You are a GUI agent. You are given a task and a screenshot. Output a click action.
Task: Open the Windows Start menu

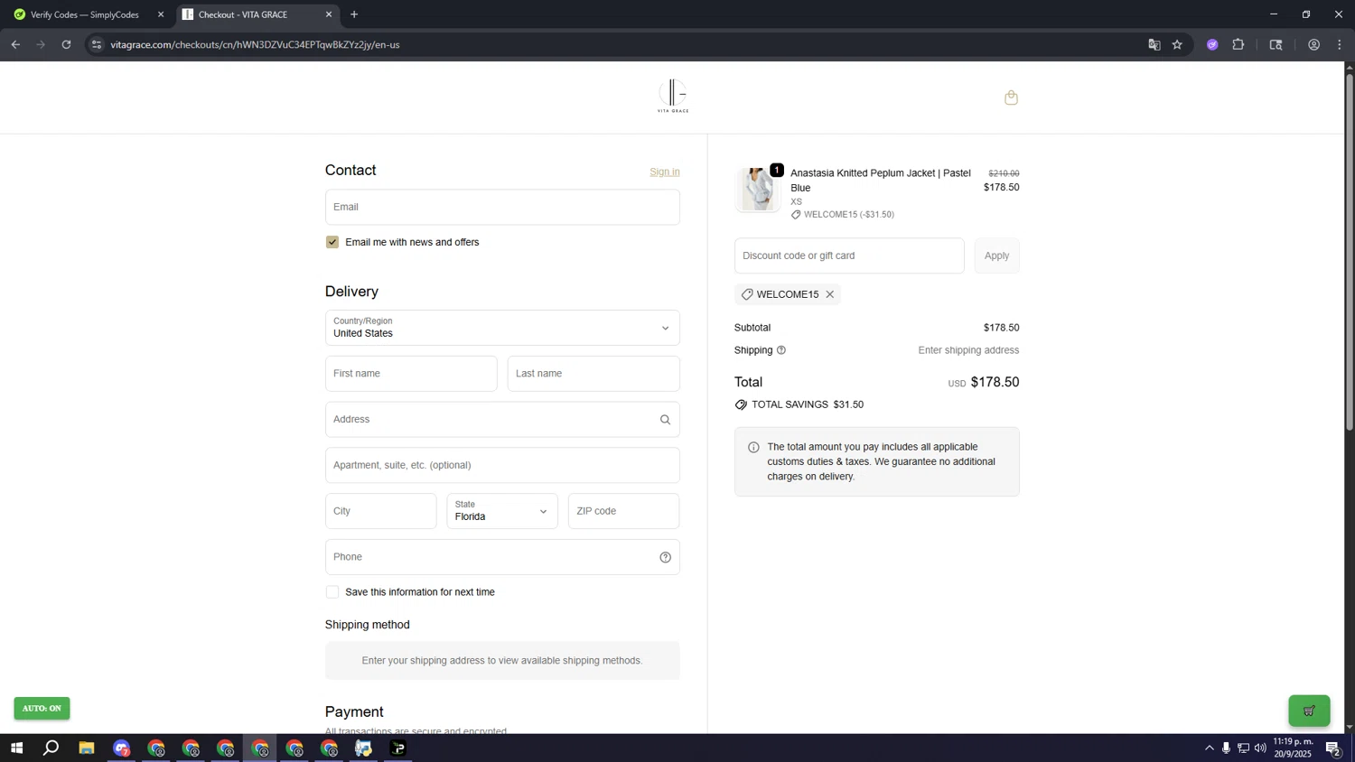tap(16, 748)
